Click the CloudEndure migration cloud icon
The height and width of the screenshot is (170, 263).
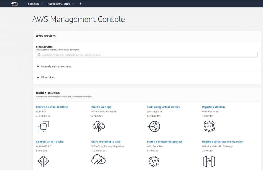98,159
